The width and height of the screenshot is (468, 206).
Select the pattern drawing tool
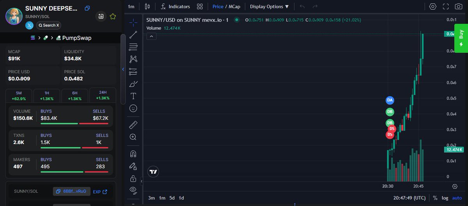point(133,59)
